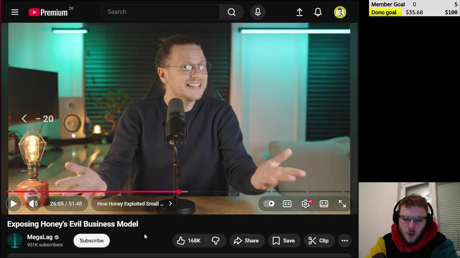Click the rewind 20 seconds arrow overlay

click(x=24, y=119)
